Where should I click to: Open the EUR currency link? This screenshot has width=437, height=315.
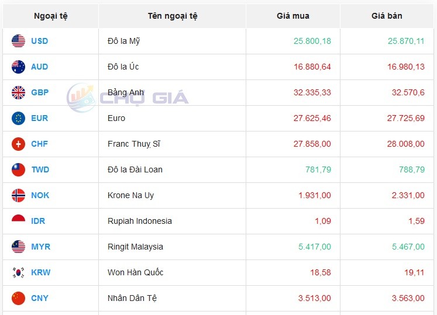tap(40, 118)
